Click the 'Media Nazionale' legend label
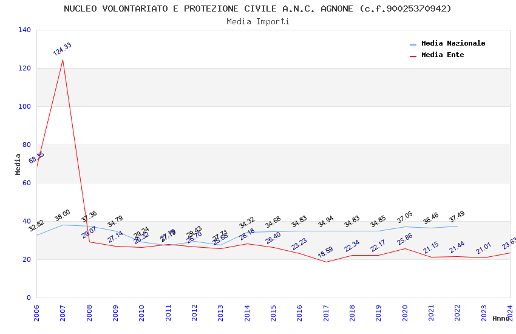This screenshot has height=334, width=516. (453, 43)
